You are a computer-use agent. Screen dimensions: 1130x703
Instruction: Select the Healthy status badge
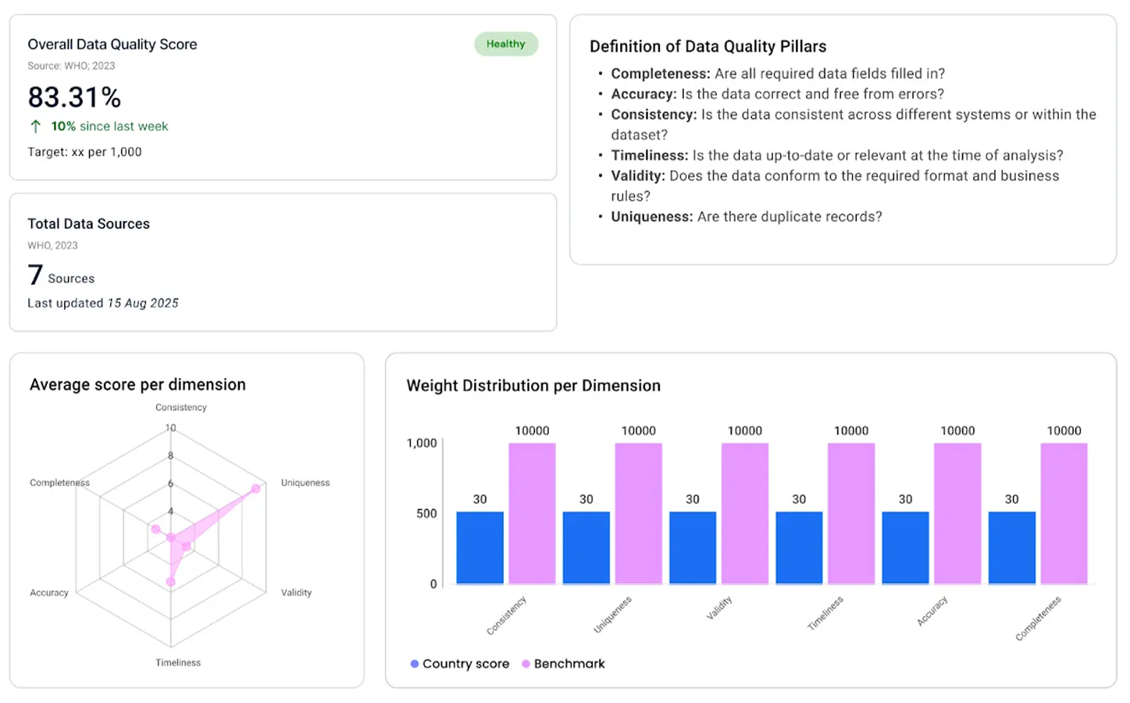pos(505,45)
